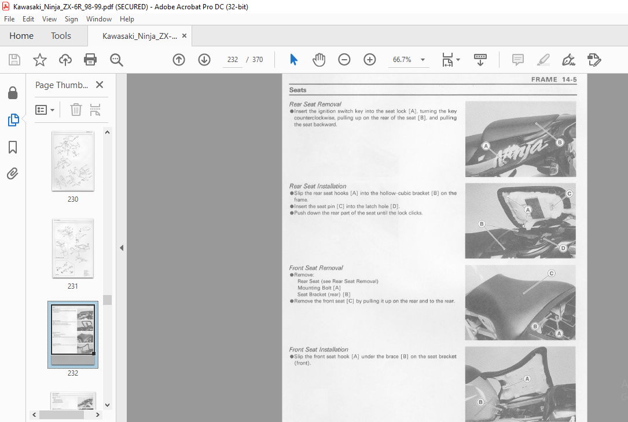Click the delete pages trash icon

point(76,110)
